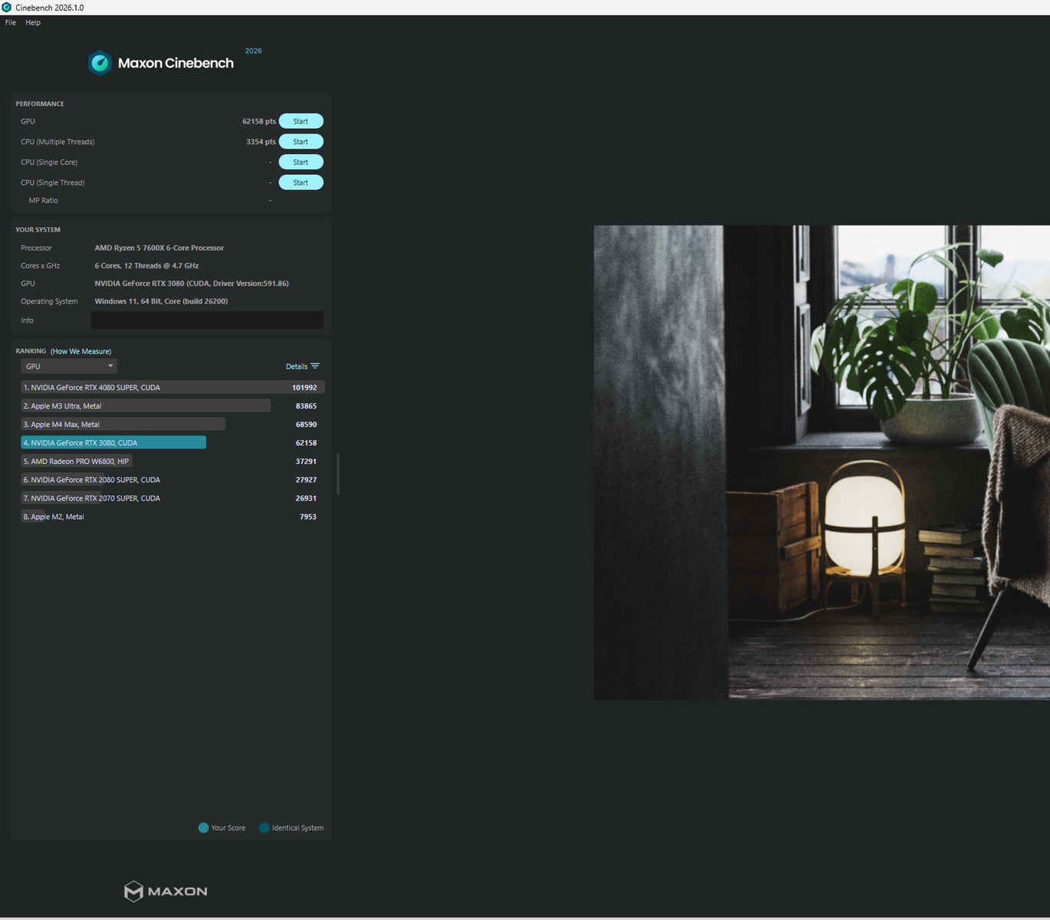Select the NVIDIA GeForce RTX 2070 SUPER row
Viewport: 1050px width, 920px height.
[173, 498]
